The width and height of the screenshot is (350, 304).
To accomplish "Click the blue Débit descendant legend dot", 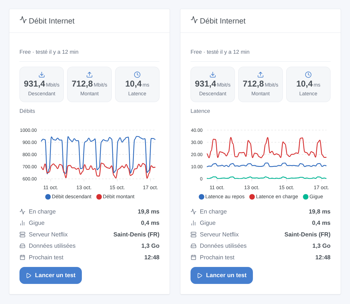I will 48,197.
